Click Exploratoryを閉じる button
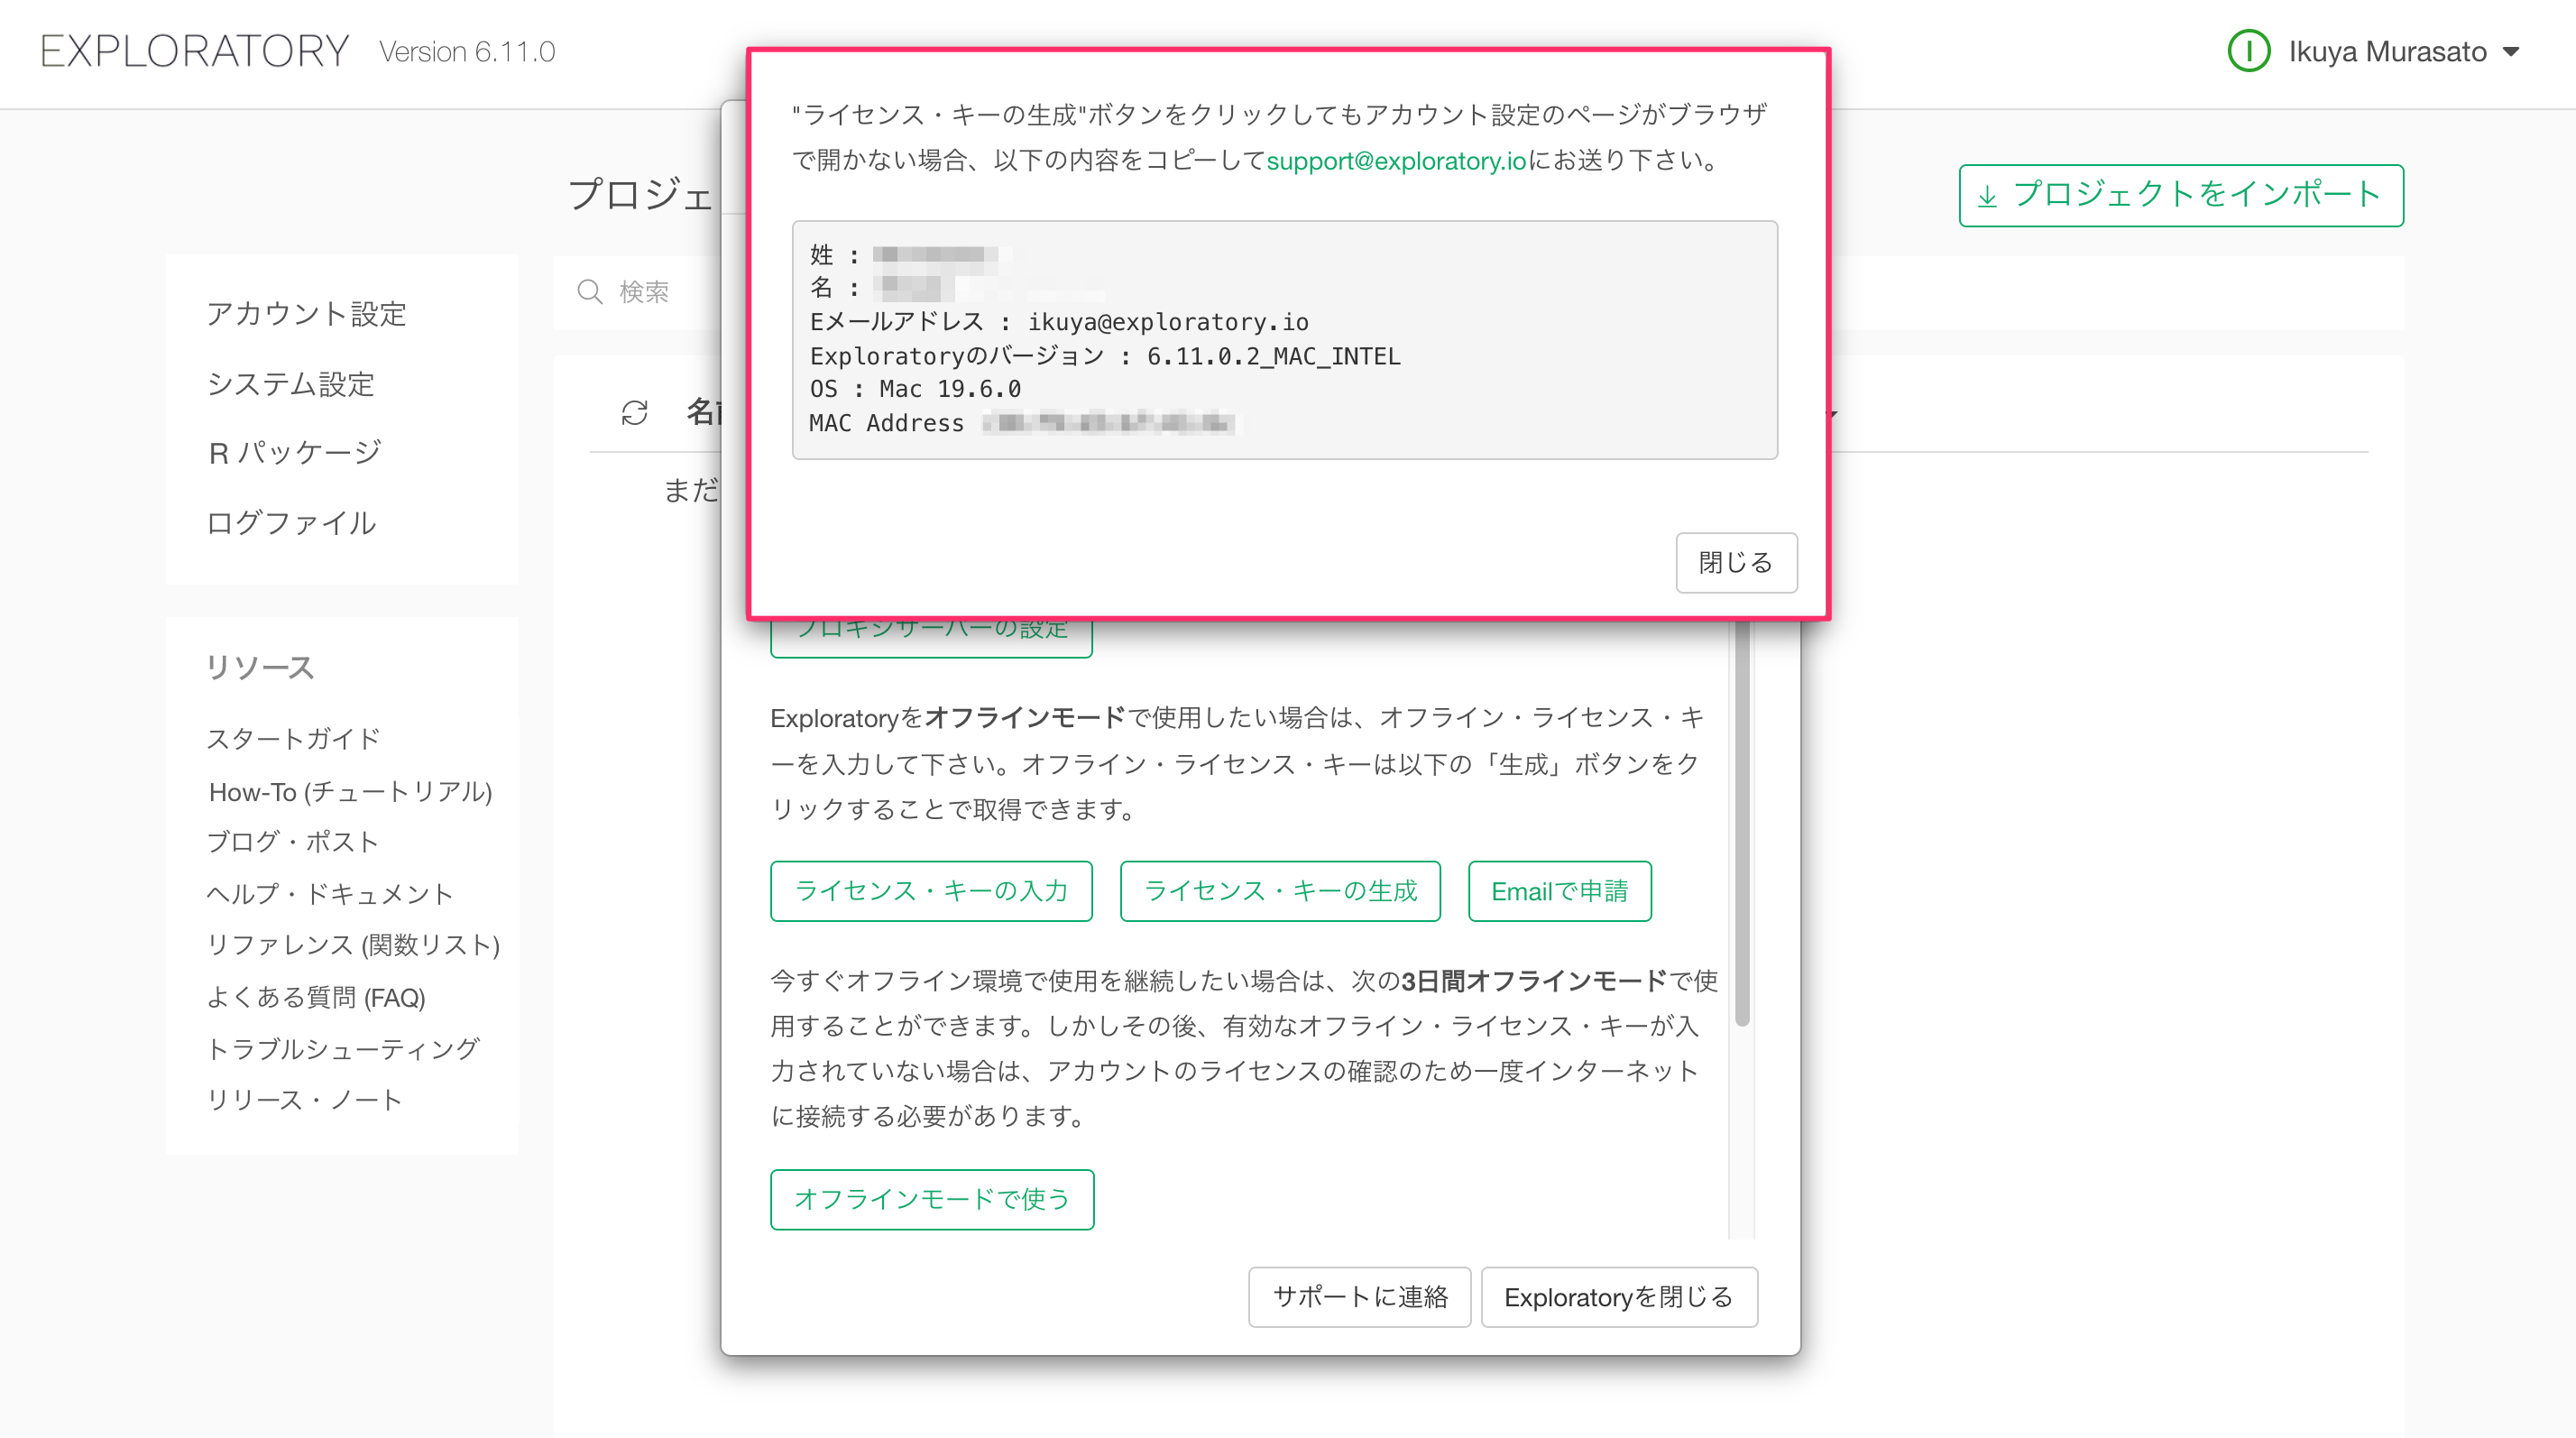Viewport: 2576px width, 1438px height. pyautogui.click(x=1619, y=1297)
